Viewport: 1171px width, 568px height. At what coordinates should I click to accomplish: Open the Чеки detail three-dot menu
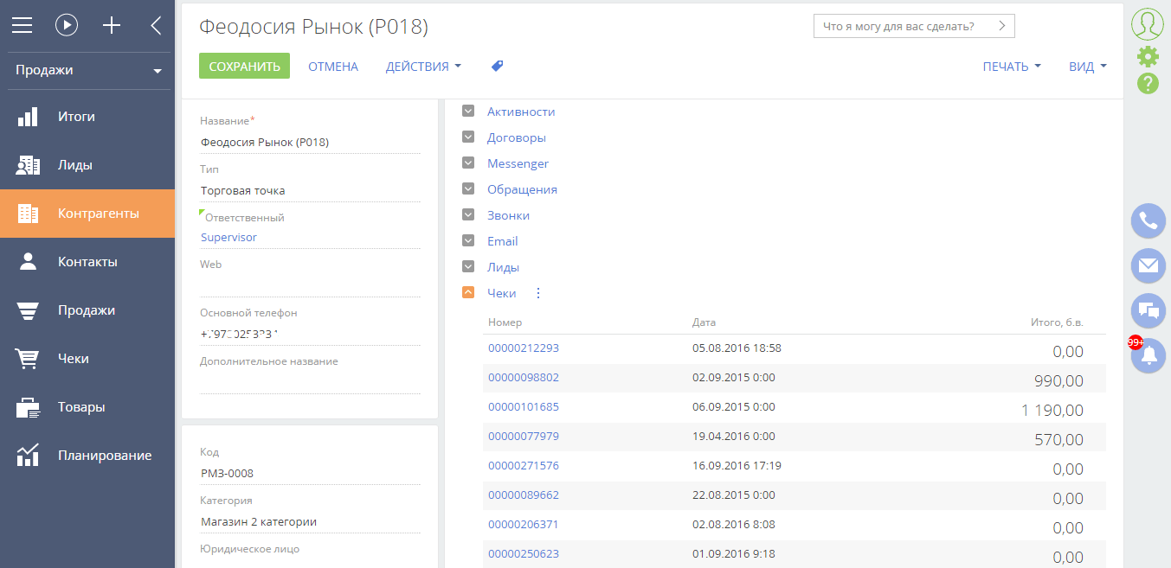(538, 293)
